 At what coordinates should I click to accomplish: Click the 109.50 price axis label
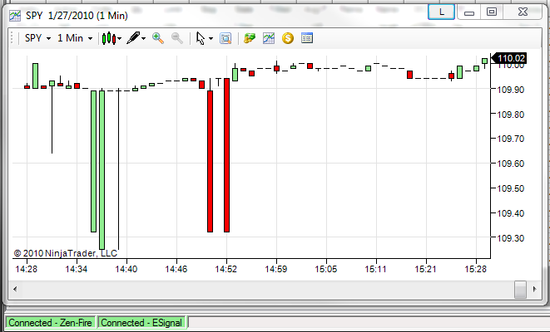coord(511,188)
